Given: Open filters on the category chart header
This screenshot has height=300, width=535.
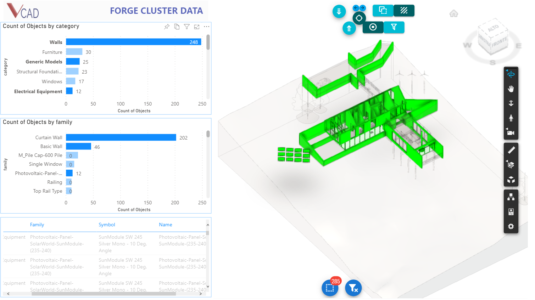Looking at the screenshot, I should 187,26.
